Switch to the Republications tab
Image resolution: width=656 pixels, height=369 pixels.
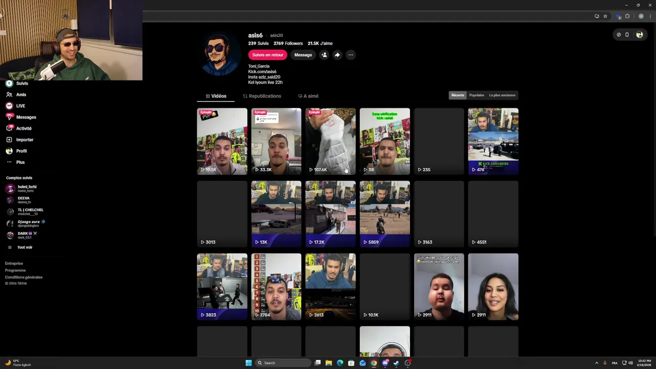262,96
